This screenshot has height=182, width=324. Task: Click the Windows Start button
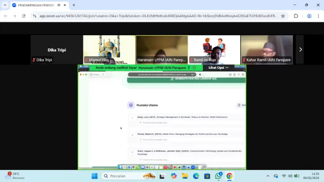coord(94,176)
